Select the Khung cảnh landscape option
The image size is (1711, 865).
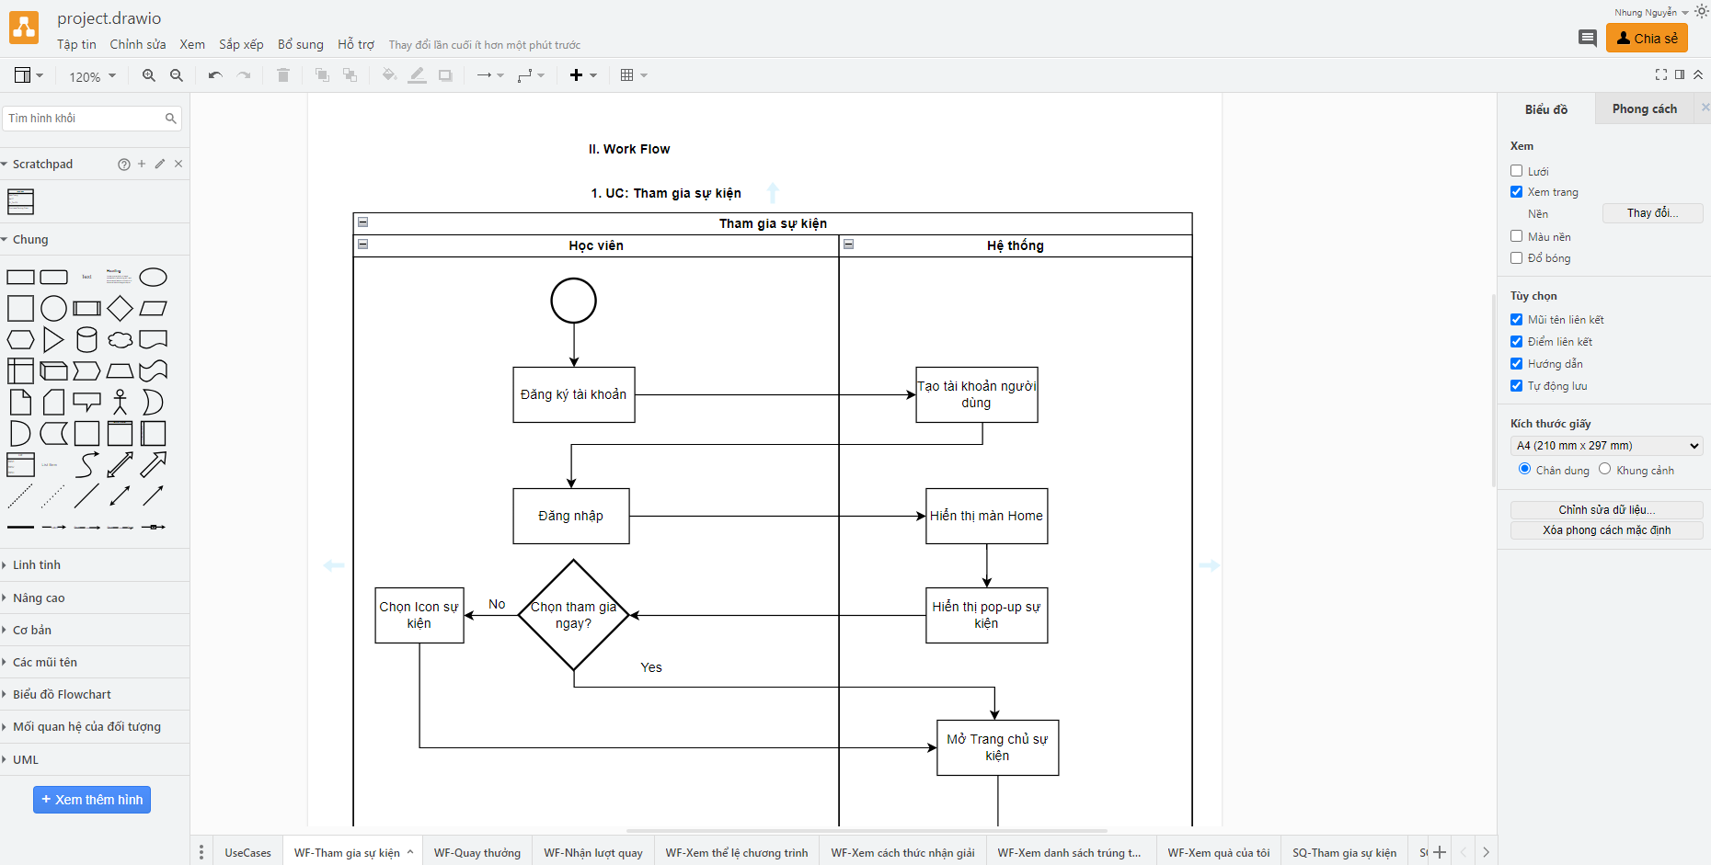pyautogui.click(x=1604, y=469)
